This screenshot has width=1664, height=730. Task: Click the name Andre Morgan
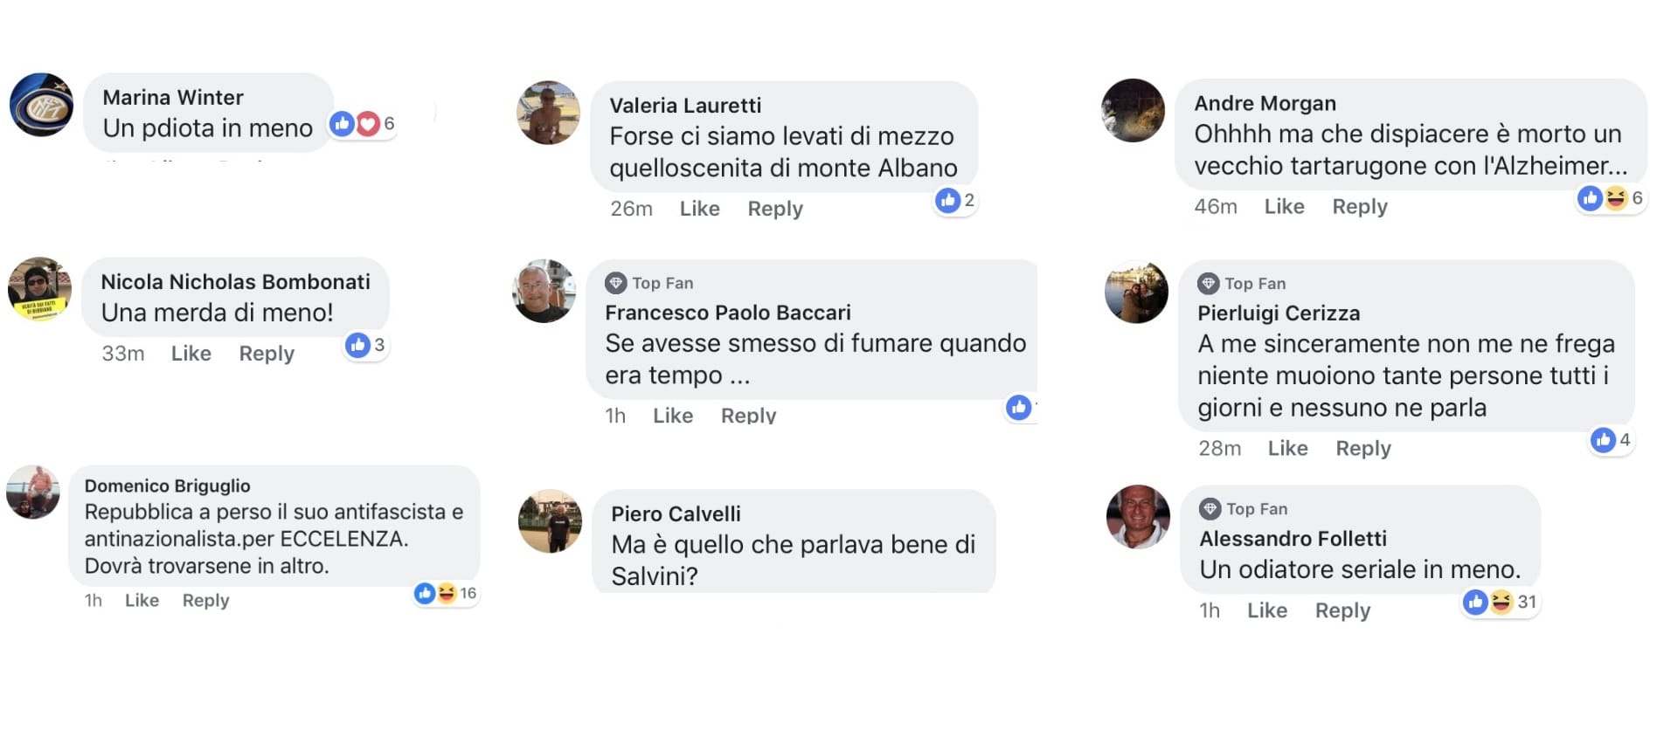(x=1265, y=103)
